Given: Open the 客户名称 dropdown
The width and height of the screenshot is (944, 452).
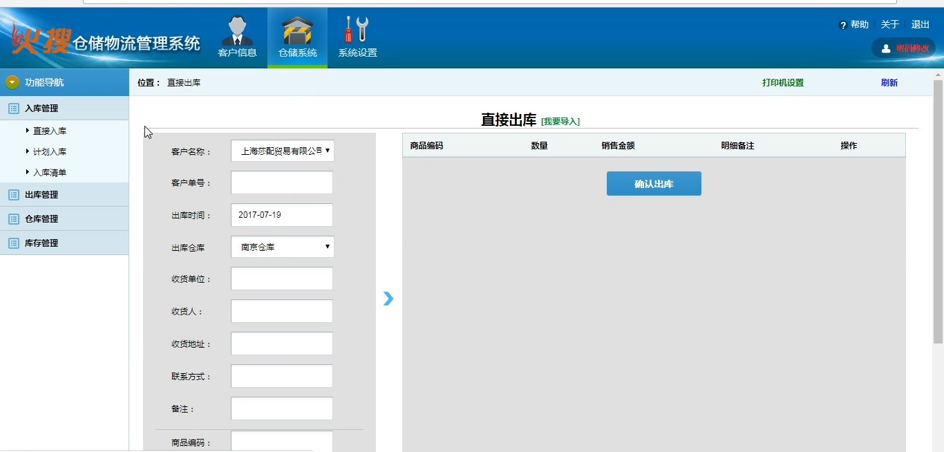Looking at the screenshot, I should (282, 151).
